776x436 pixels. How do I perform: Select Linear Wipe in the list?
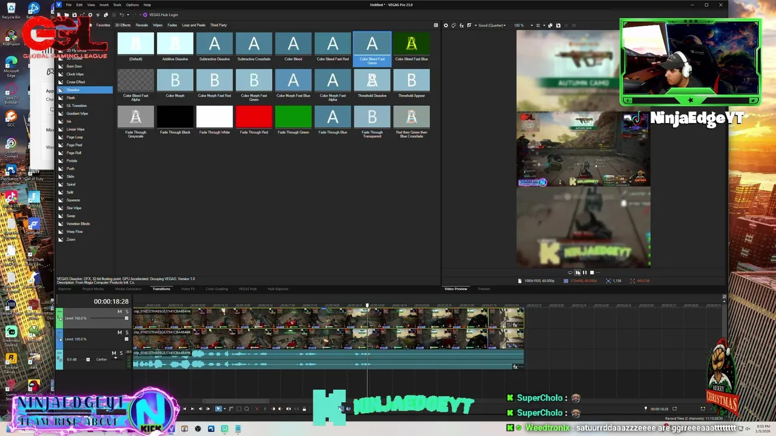point(75,129)
